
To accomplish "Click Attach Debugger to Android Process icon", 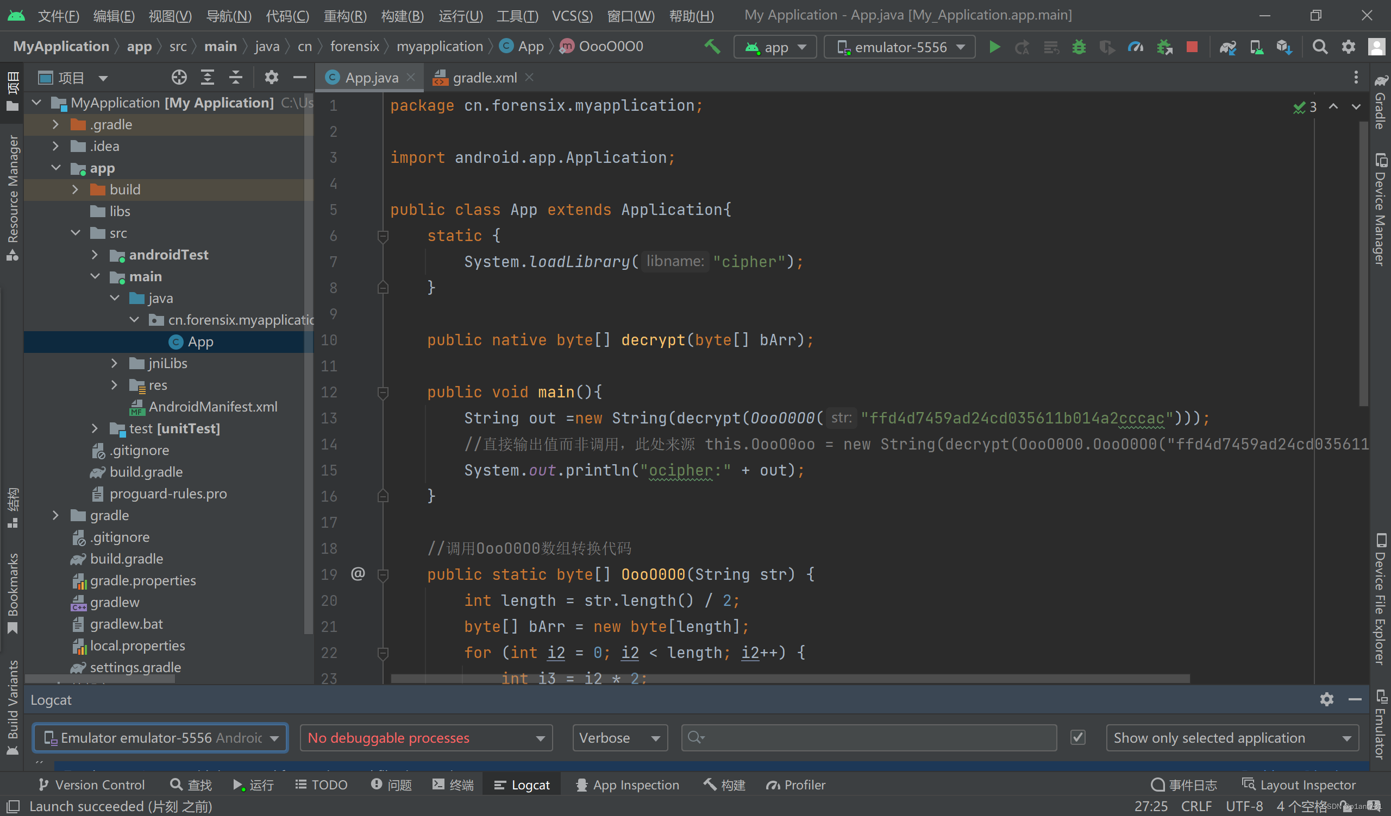I will pyautogui.click(x=1164, y=47).
